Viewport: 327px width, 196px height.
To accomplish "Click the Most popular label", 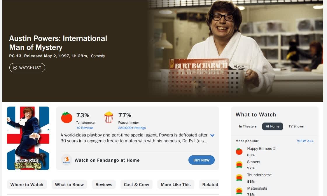I will point(247,141).
